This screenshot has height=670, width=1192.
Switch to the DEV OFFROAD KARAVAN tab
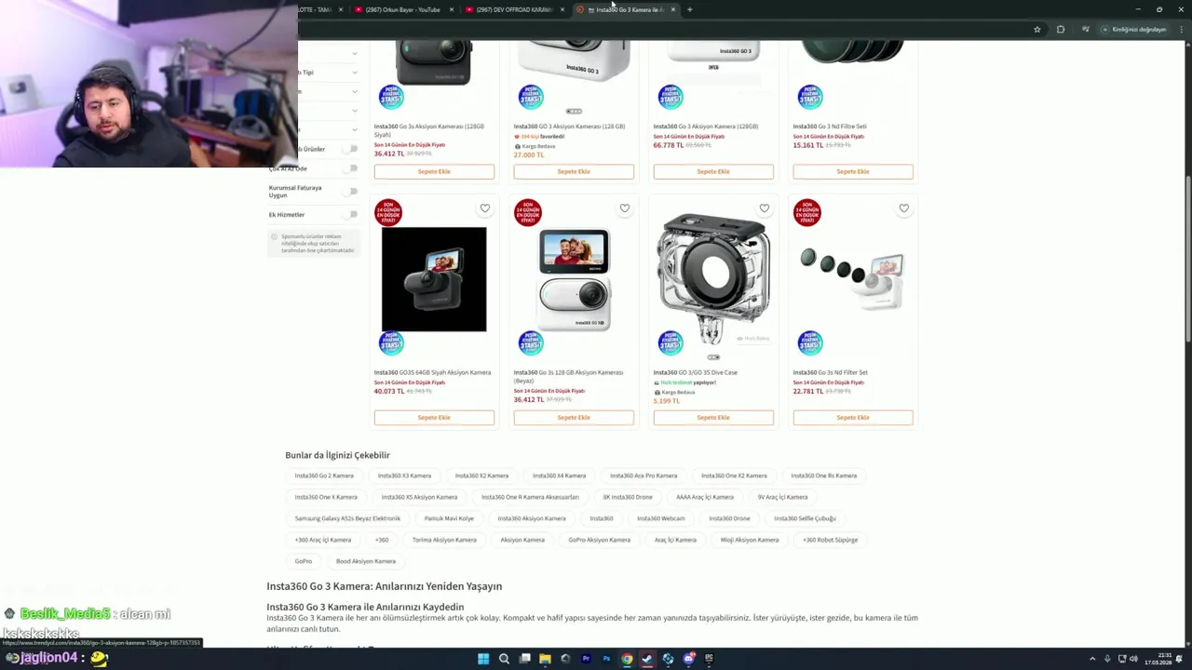click(x=514, y=9)
